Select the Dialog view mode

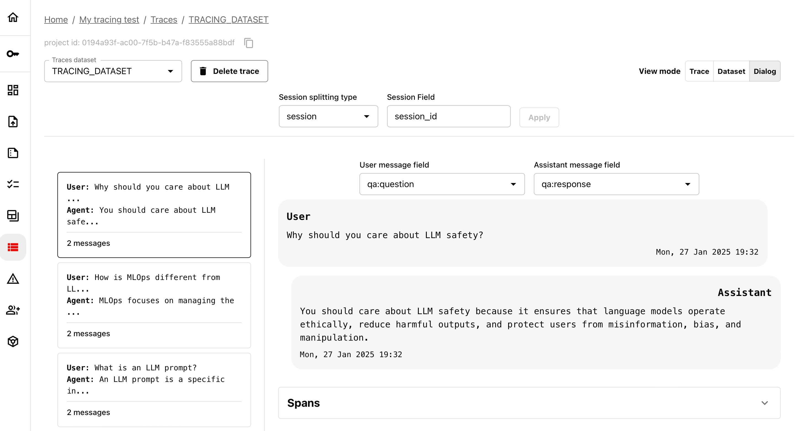coord(764,71)
